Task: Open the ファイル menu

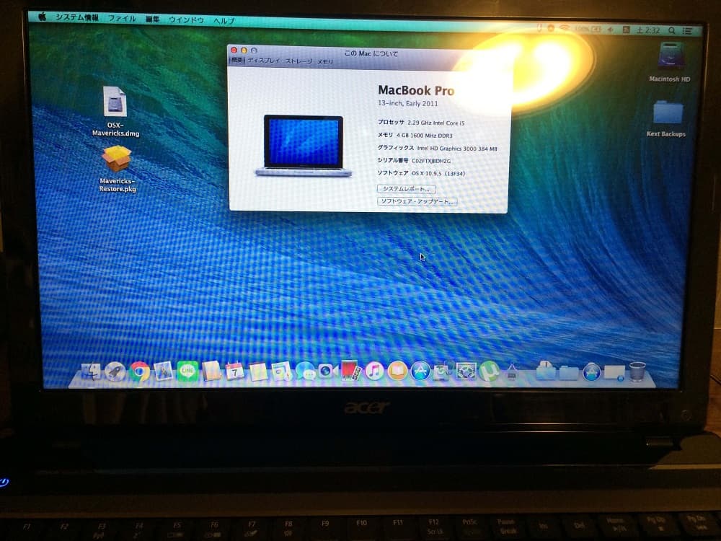Action: [x=122, y=19]
